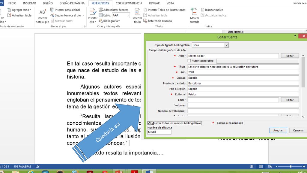
Task: Uncheck Mostrar todos los campos bibliográficos
Action: click(149, 123)
